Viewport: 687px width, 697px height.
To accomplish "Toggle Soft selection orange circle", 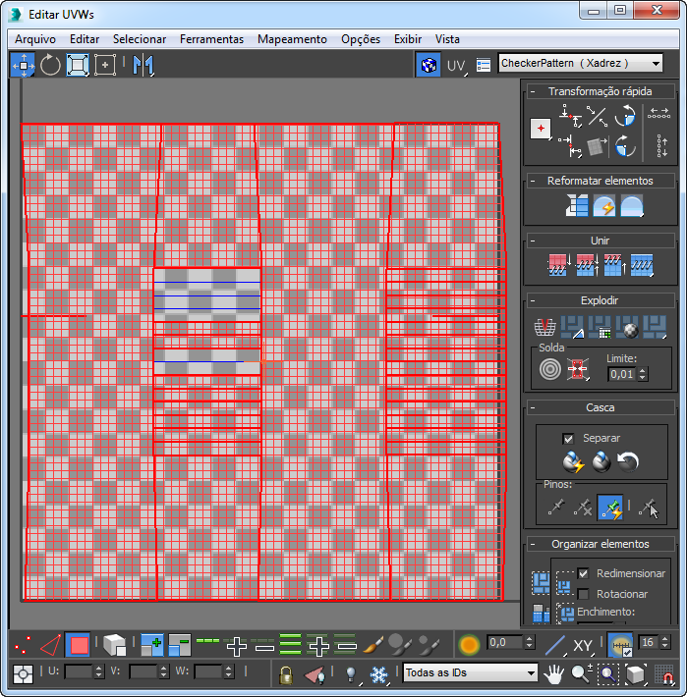I will [x=469, y=645].
